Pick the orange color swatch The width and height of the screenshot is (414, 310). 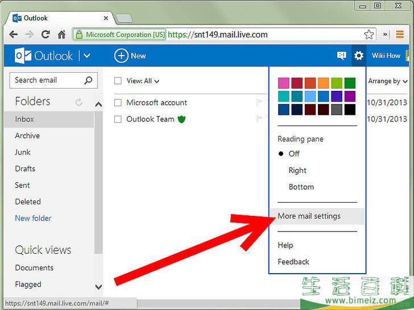pos(324,83)
